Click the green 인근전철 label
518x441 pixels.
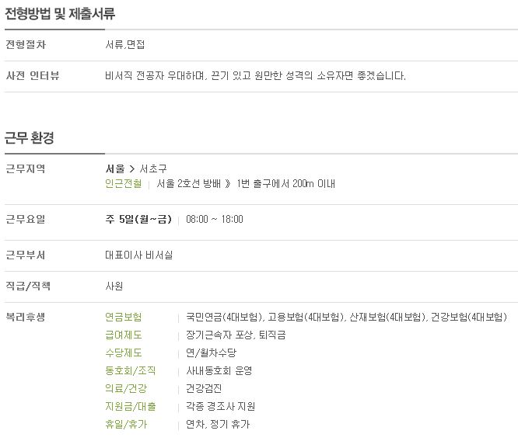pyautogui.click(x=123, y=183)
